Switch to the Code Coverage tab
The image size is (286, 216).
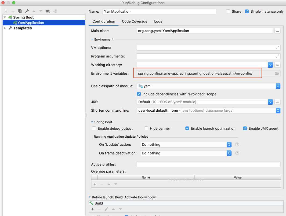(135, 21)
